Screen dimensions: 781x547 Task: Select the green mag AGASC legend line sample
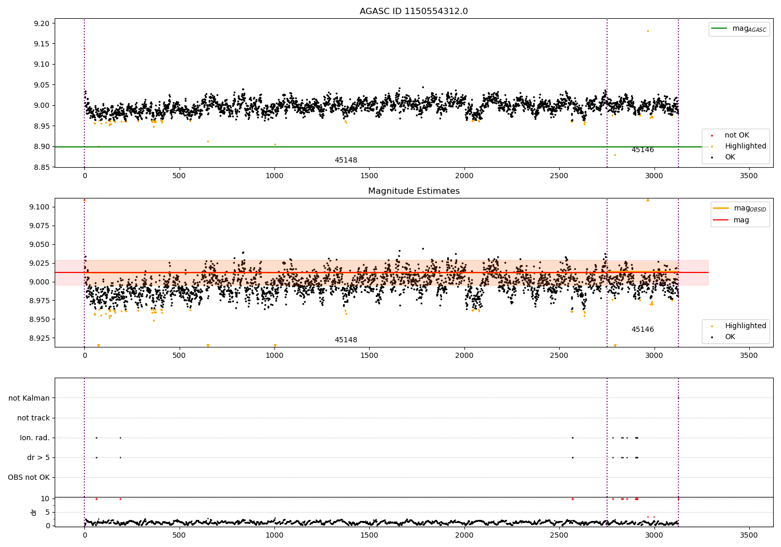coord(719,29)
